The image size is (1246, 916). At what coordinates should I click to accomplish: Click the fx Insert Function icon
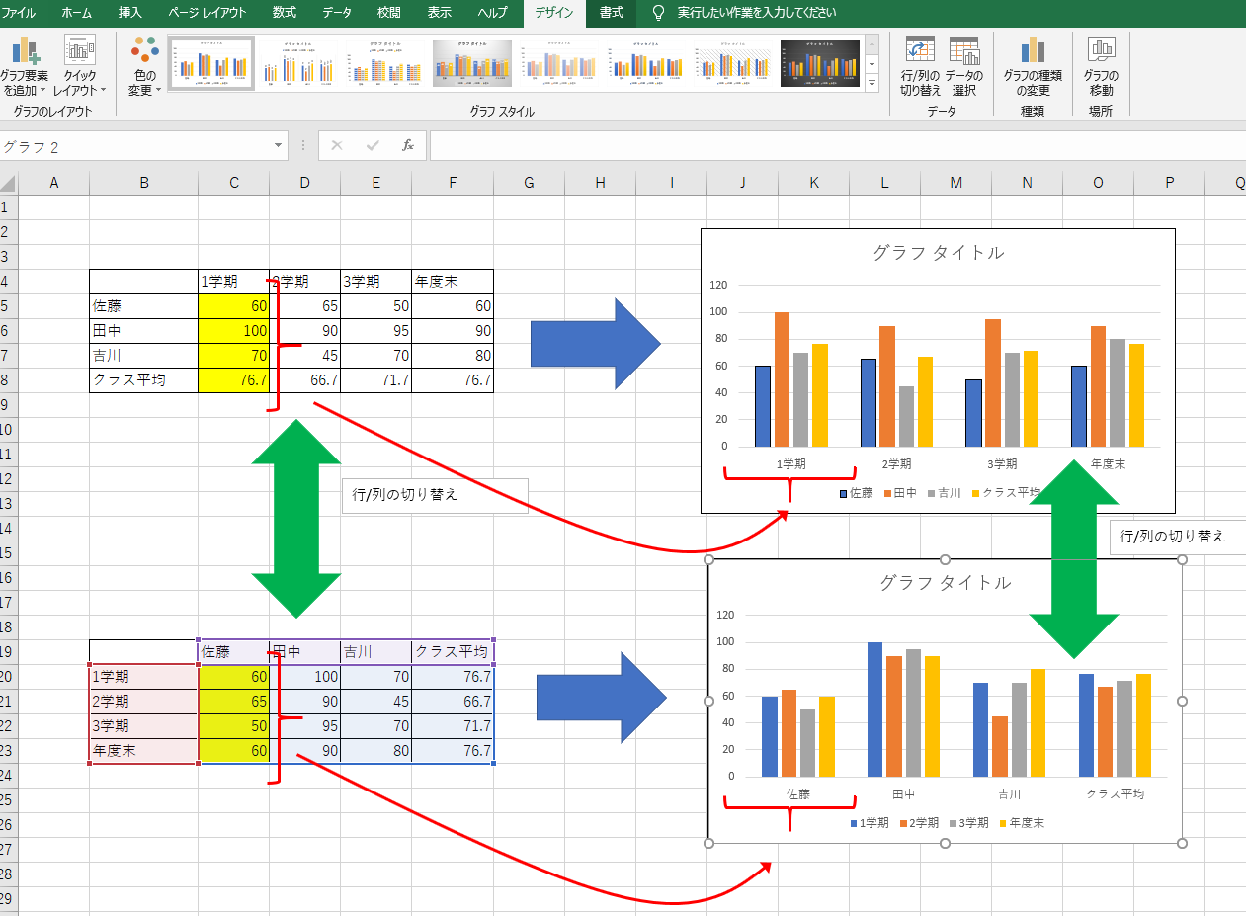click(408, 145)
